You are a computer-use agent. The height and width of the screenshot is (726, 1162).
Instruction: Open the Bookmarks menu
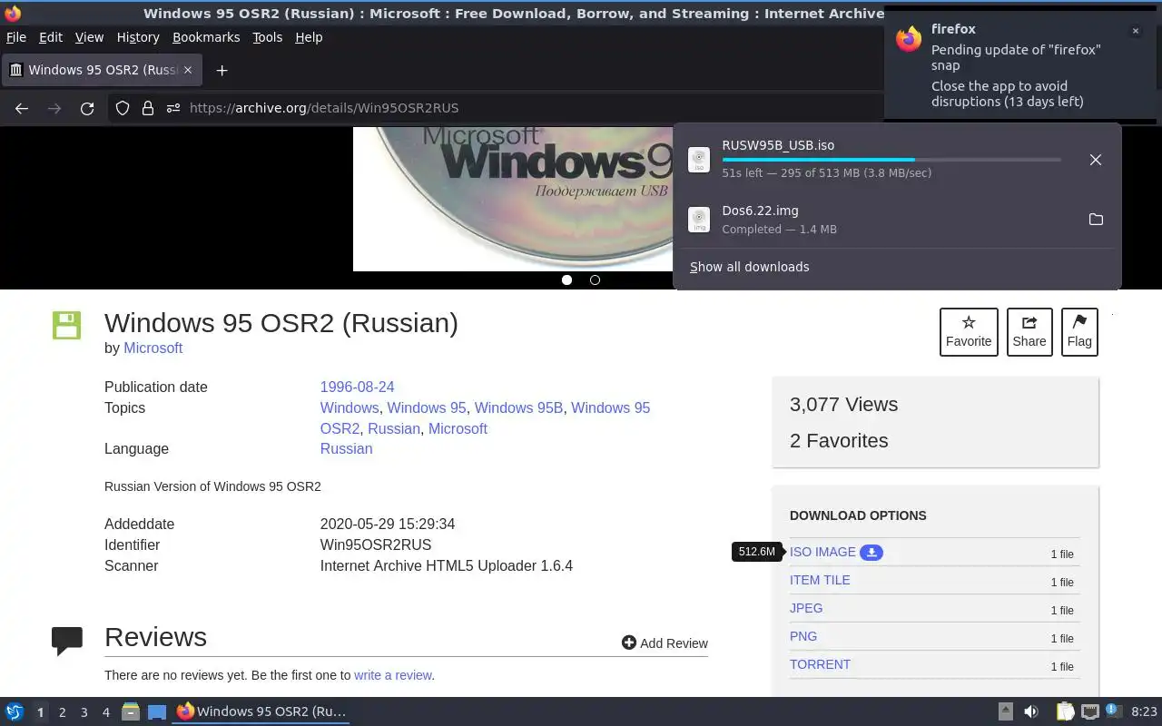pos(206,37)
